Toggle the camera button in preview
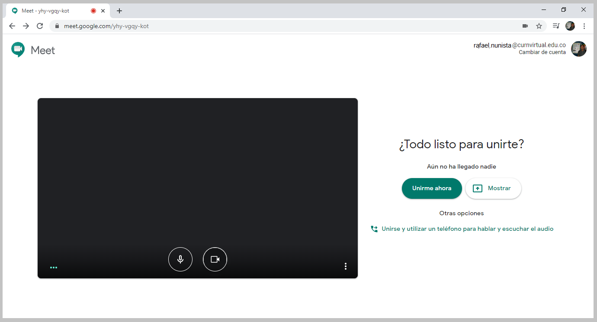This screenshot has height=322, width=597. (x=215, y=259)
